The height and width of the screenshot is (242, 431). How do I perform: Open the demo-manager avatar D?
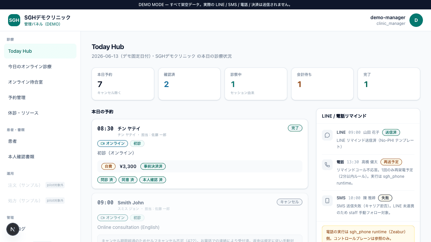coord(416,20)
